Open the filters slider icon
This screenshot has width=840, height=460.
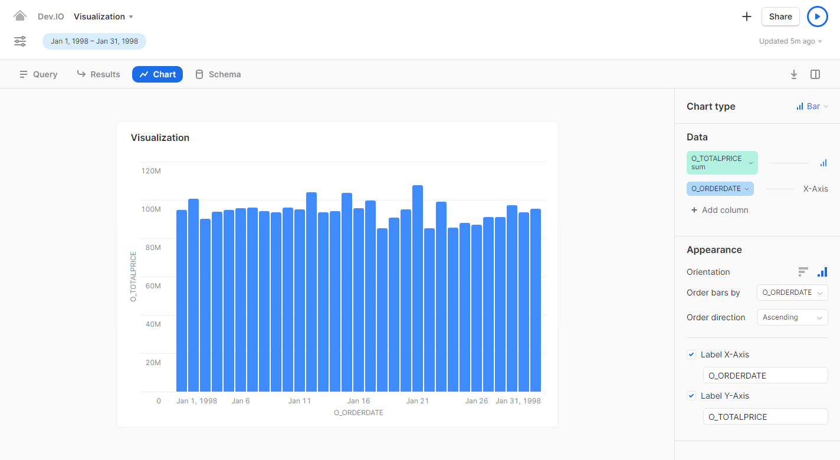point(20,41)
